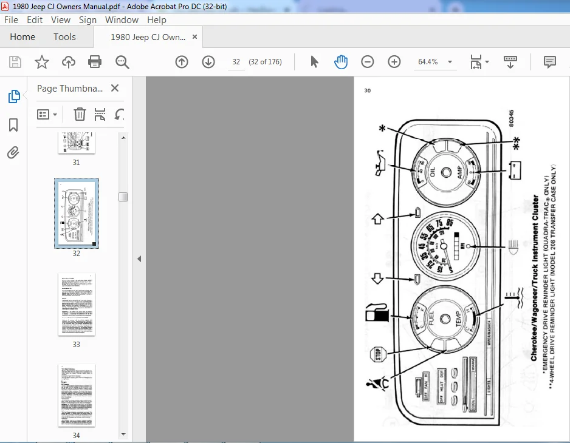Open the Window menu

pos(122,20)
